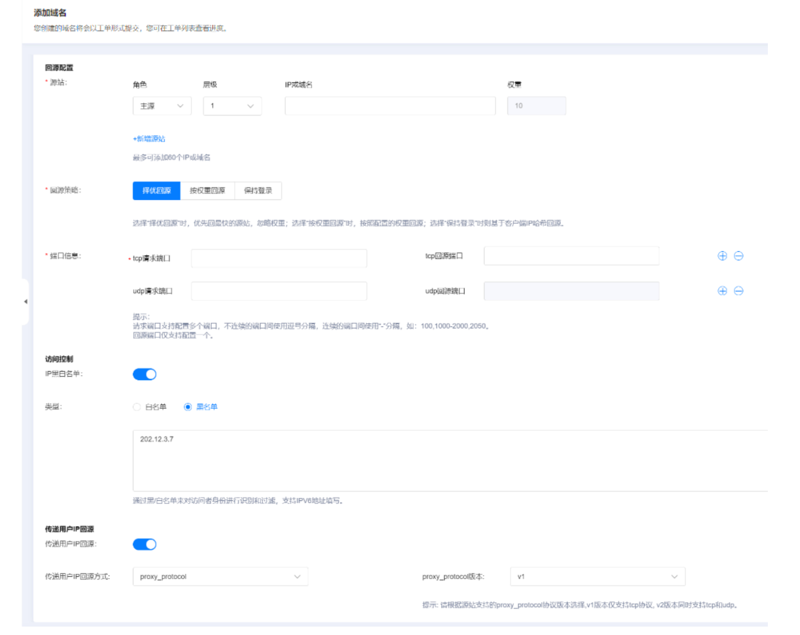Click the 最多可添加60个IP或域名 hint text
800x635 pixels.
171,157
